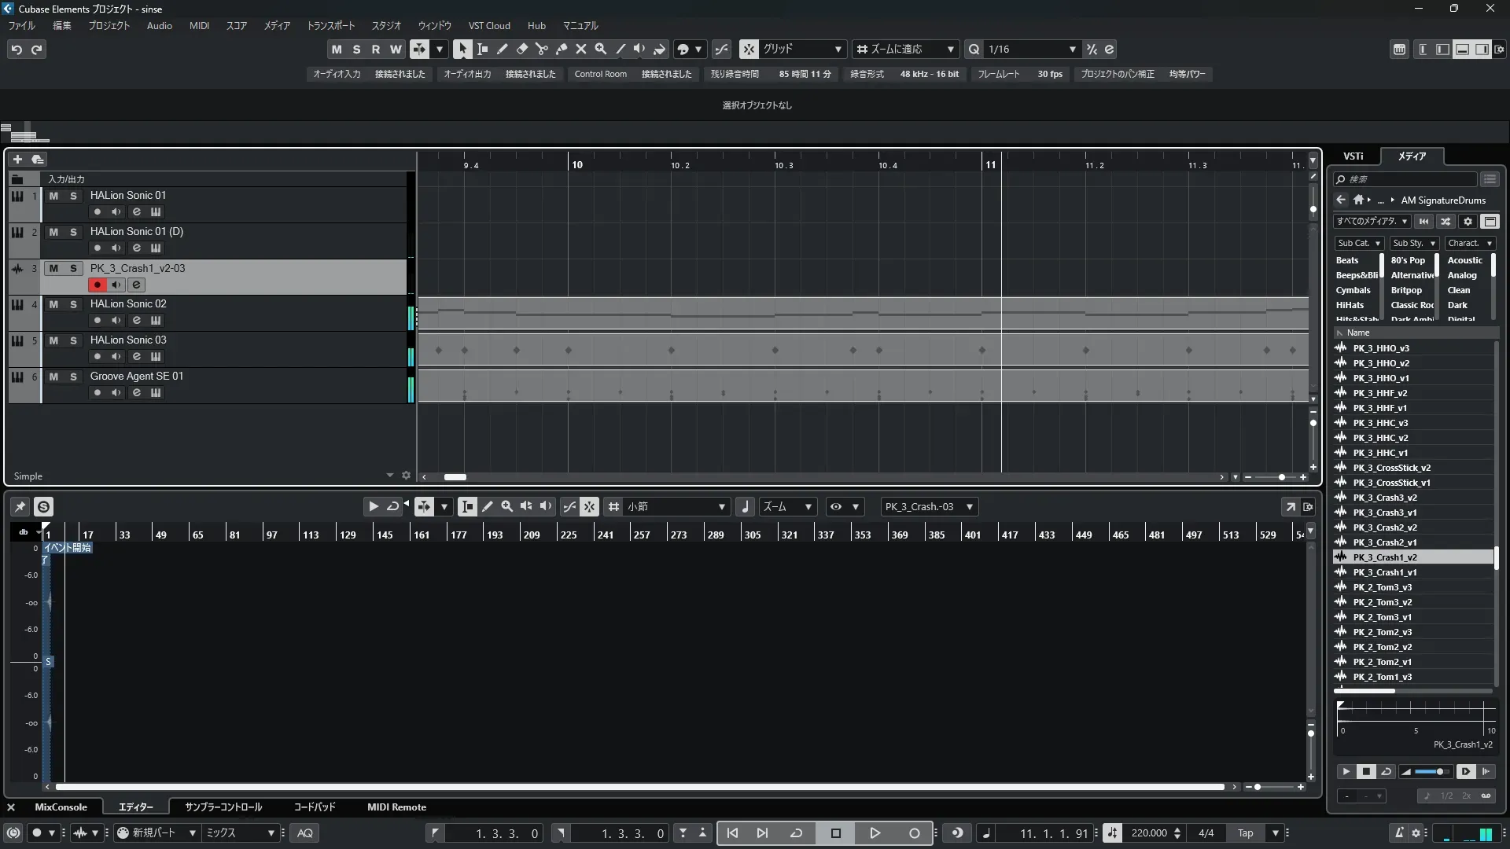Solo the HALion Sonic 03 track
Image resolution: width=1510 pixels, height=849 pixels.
coord(73,340)
